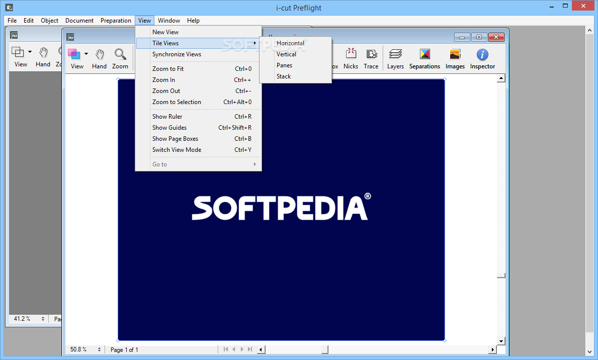Toggle Show Guides
Screen dimensions: 598x360
tap(198, 127)
